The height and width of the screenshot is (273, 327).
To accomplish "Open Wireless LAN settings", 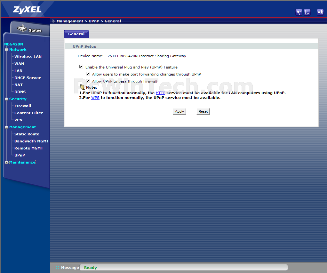I will click(28, 57).
